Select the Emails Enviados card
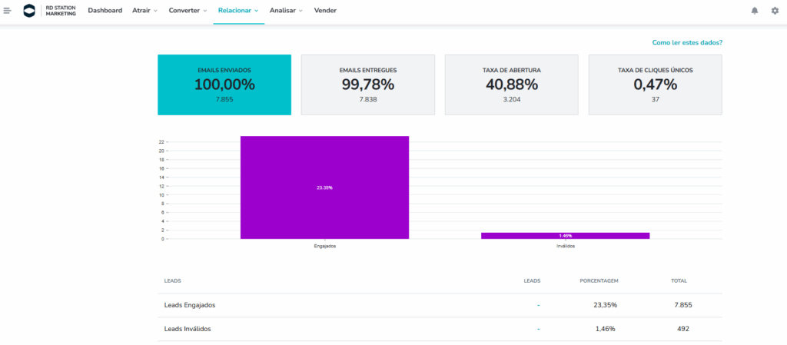 pyautogui.click(x=224, y=85)
